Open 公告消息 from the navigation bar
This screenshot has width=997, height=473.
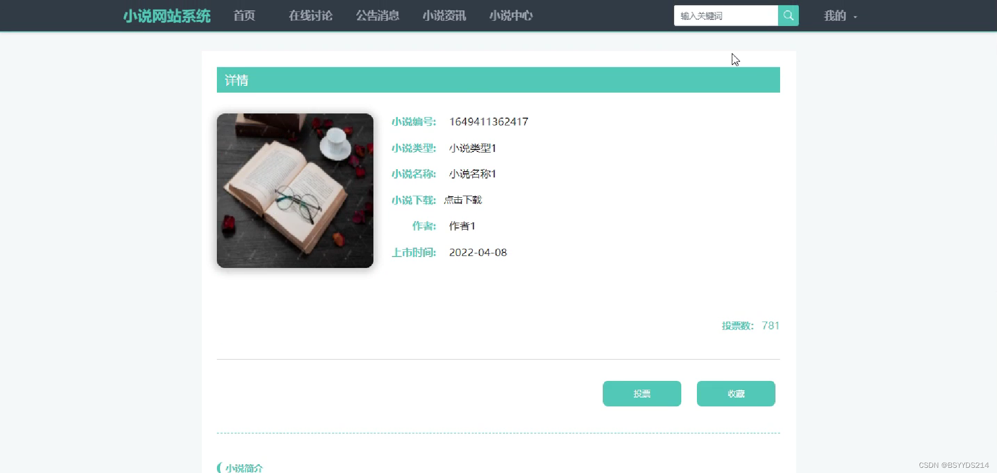[x=377, y=16]
